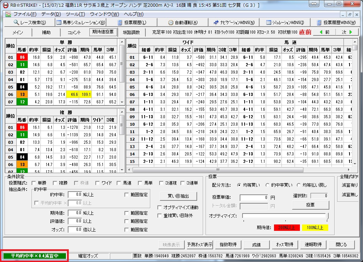Click the red 200%以上 color swatch
363x262 pixels.
[x=287, y=228]
